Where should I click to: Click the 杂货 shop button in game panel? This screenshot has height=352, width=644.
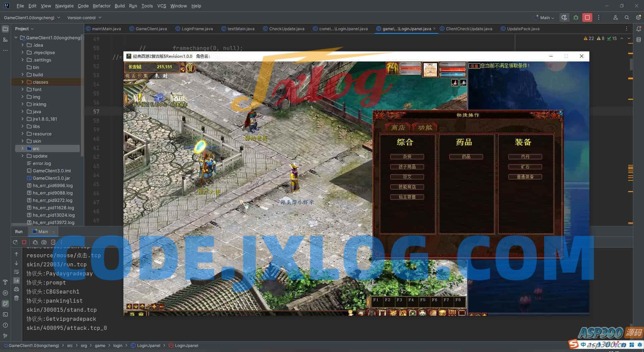tap(407, 157)
